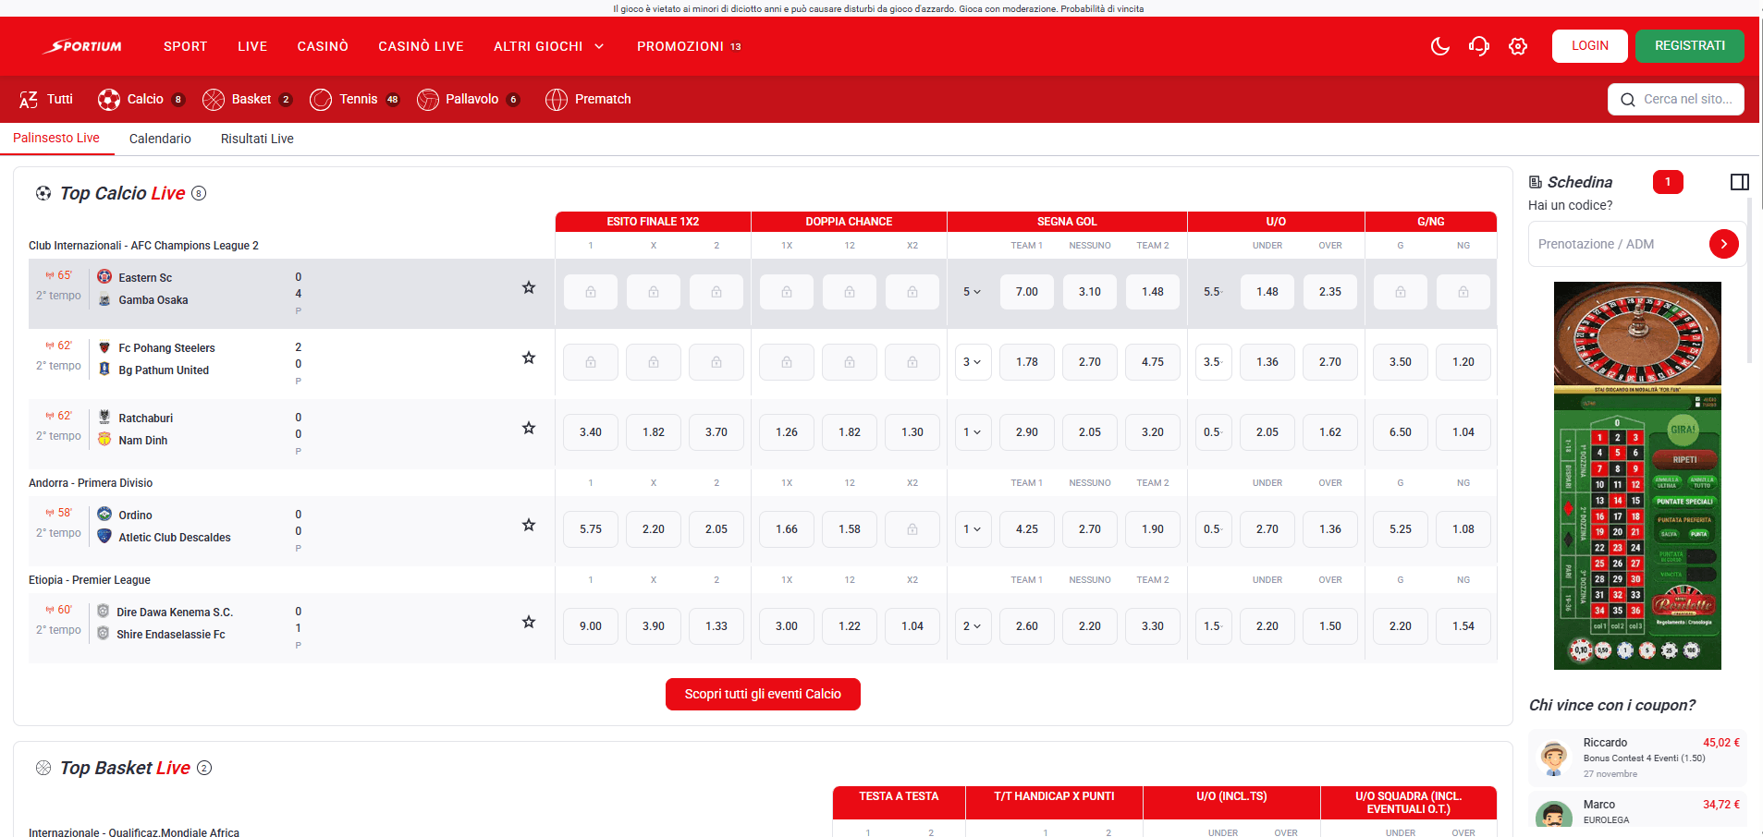Enable dark mode with the moon icon
This screenshot has width=1763, height=837.
click(1439, 46)
